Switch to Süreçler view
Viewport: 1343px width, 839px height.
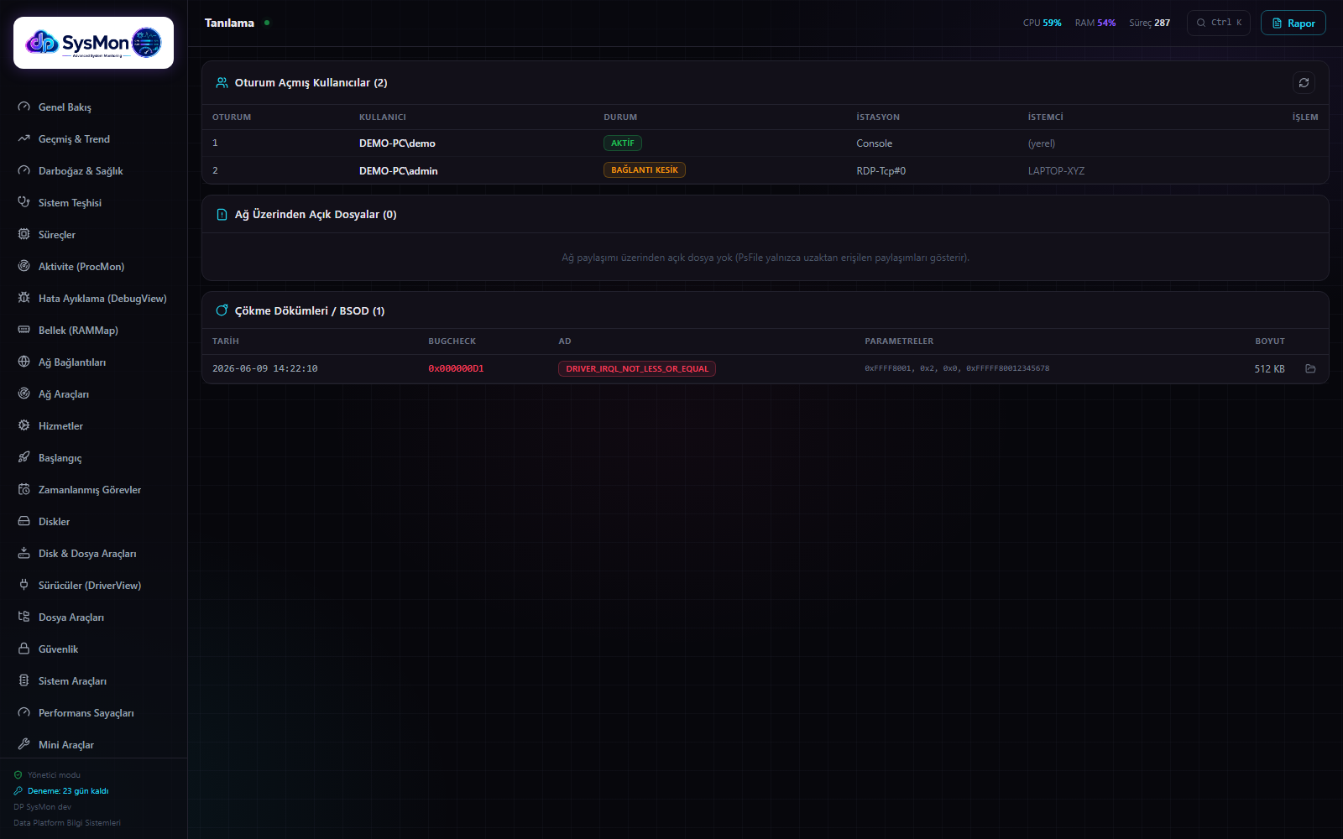tap(93, 235)
